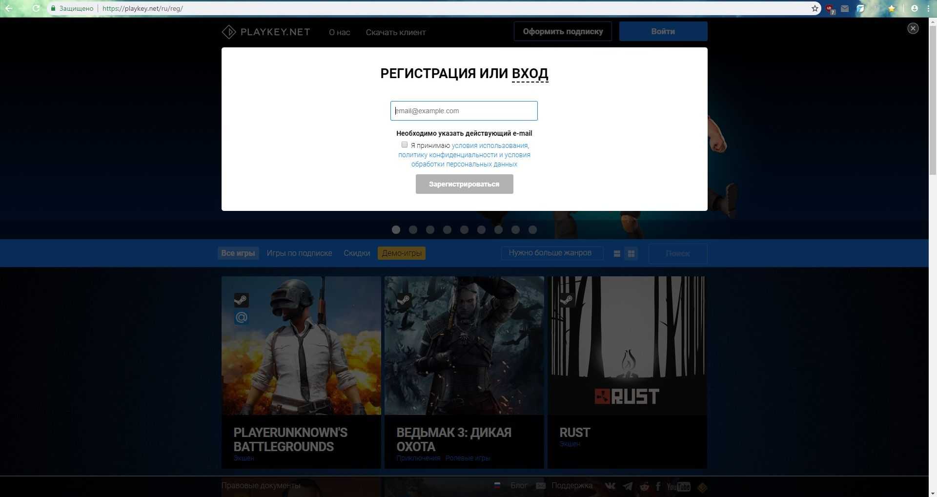Click the Facebook icon in footer
The height and width of the screenshot is (497, 937).
(x=658, y=486)
